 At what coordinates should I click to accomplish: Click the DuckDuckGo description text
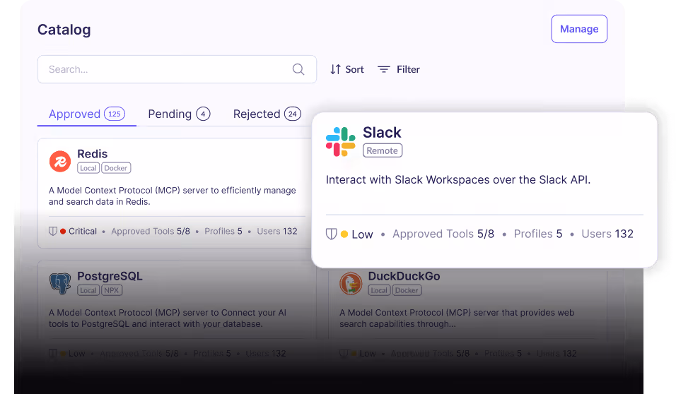coord(457,318)
